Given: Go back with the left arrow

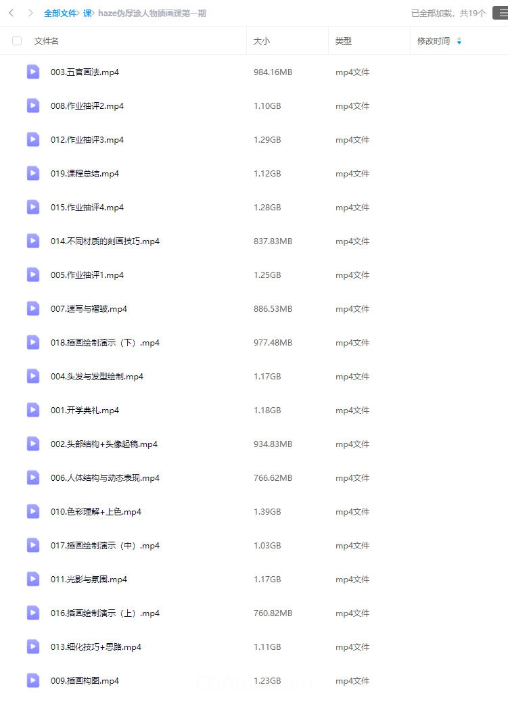Looking at the screenshot, I should [x=11, y=13].
